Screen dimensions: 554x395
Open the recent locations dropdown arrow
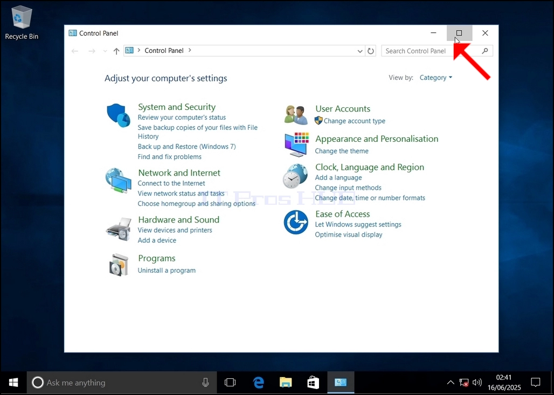(x=105, y=51)
